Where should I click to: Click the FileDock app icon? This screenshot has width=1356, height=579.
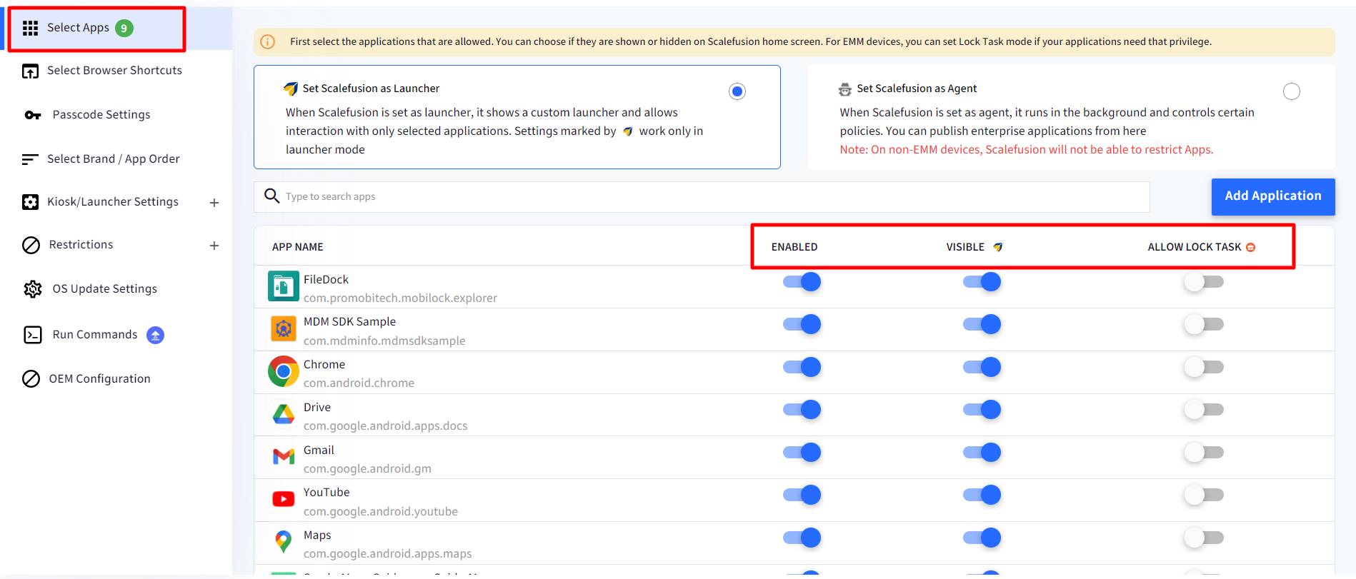[283, 287]
